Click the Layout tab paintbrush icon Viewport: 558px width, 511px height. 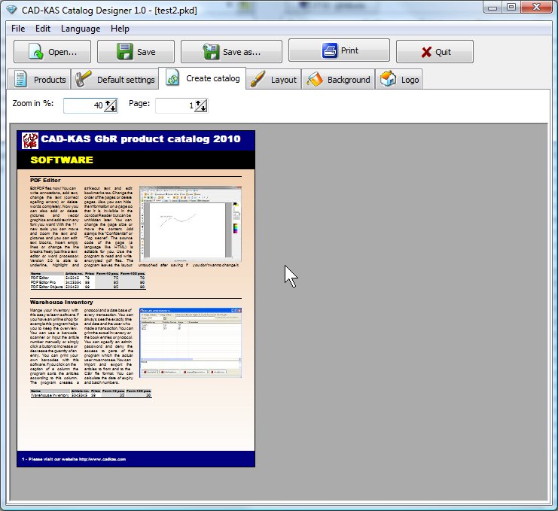pos(258,79)
